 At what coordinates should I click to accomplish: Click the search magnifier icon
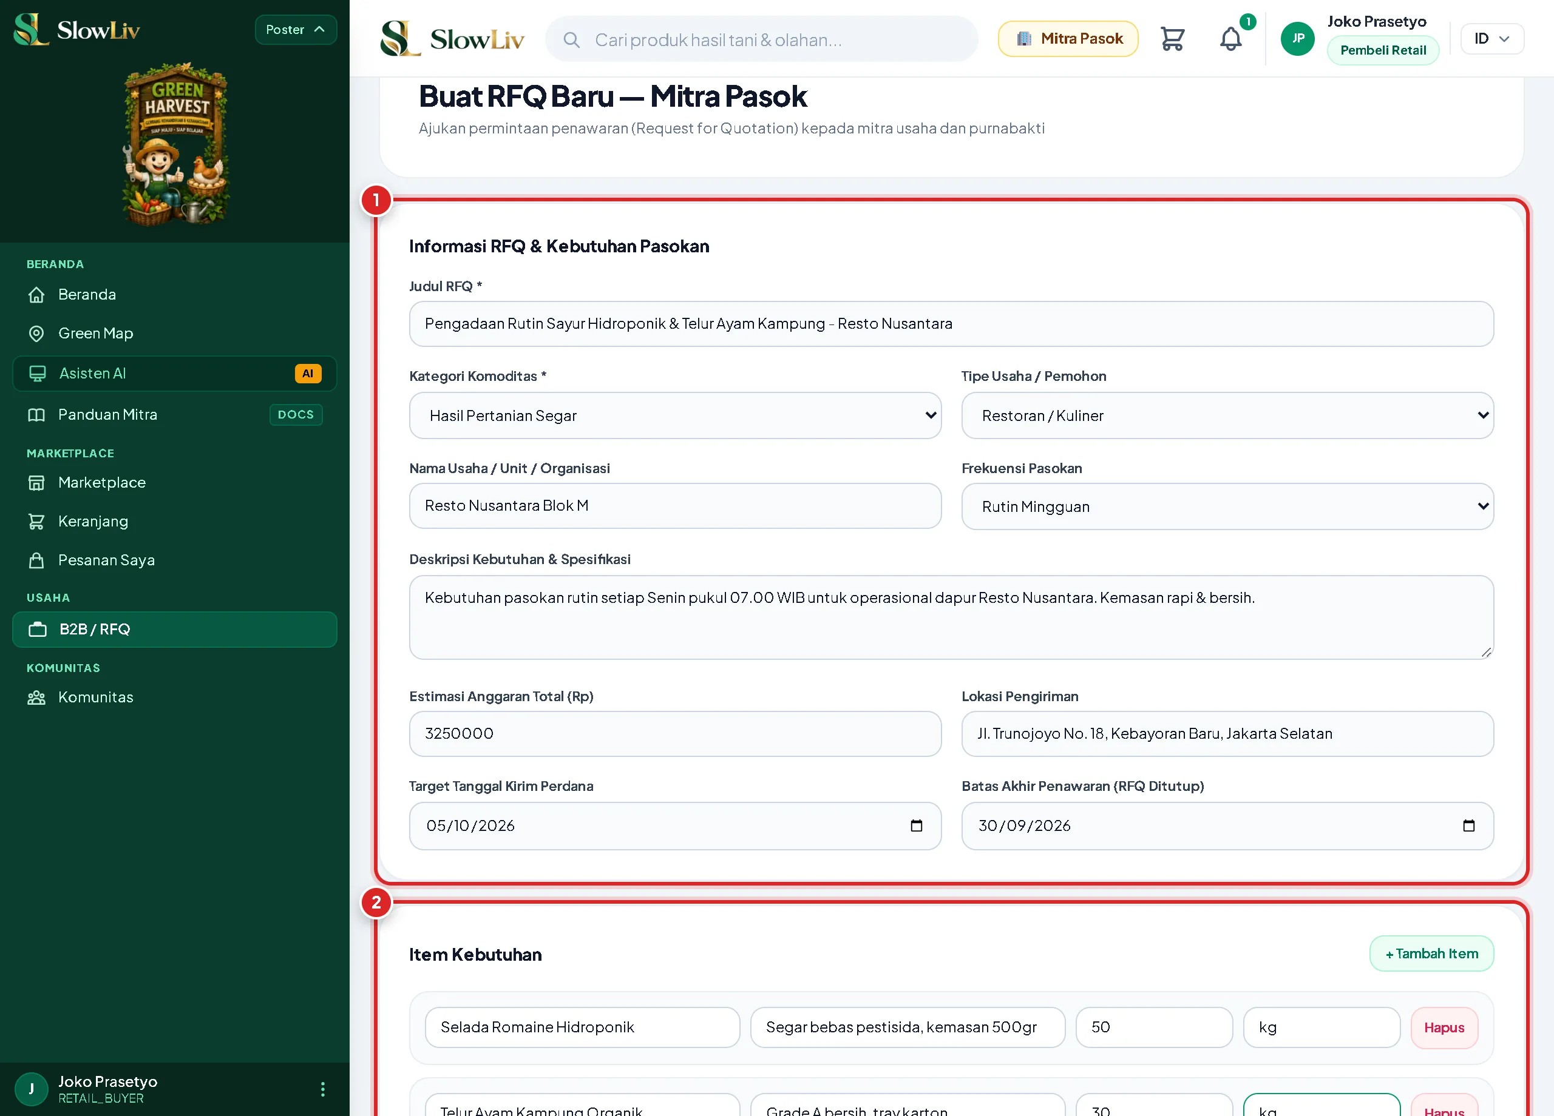click(571, 39)
